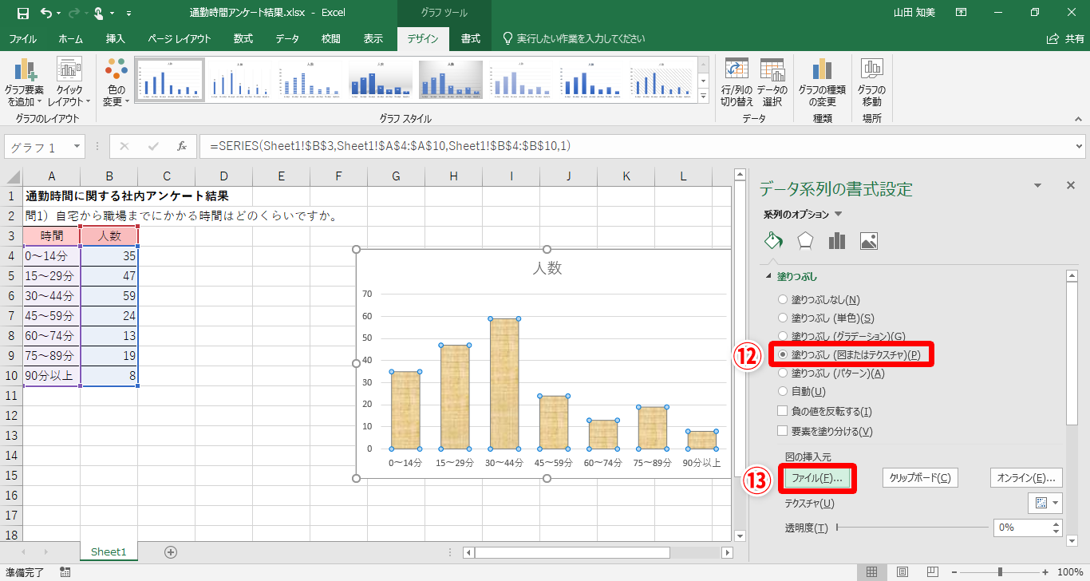This screenshot has width=1090, height=581.
Task: Click グラフの移動 move chart
Action: coord(871,83)
